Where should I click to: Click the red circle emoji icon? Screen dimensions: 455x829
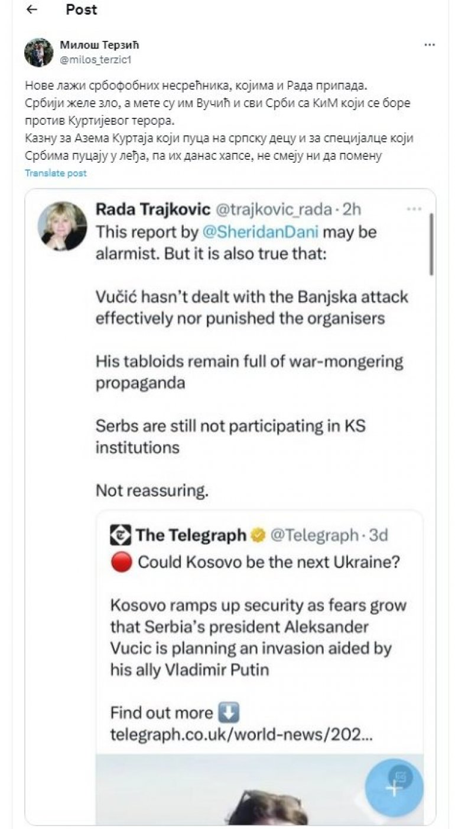(x=121, y=562)
